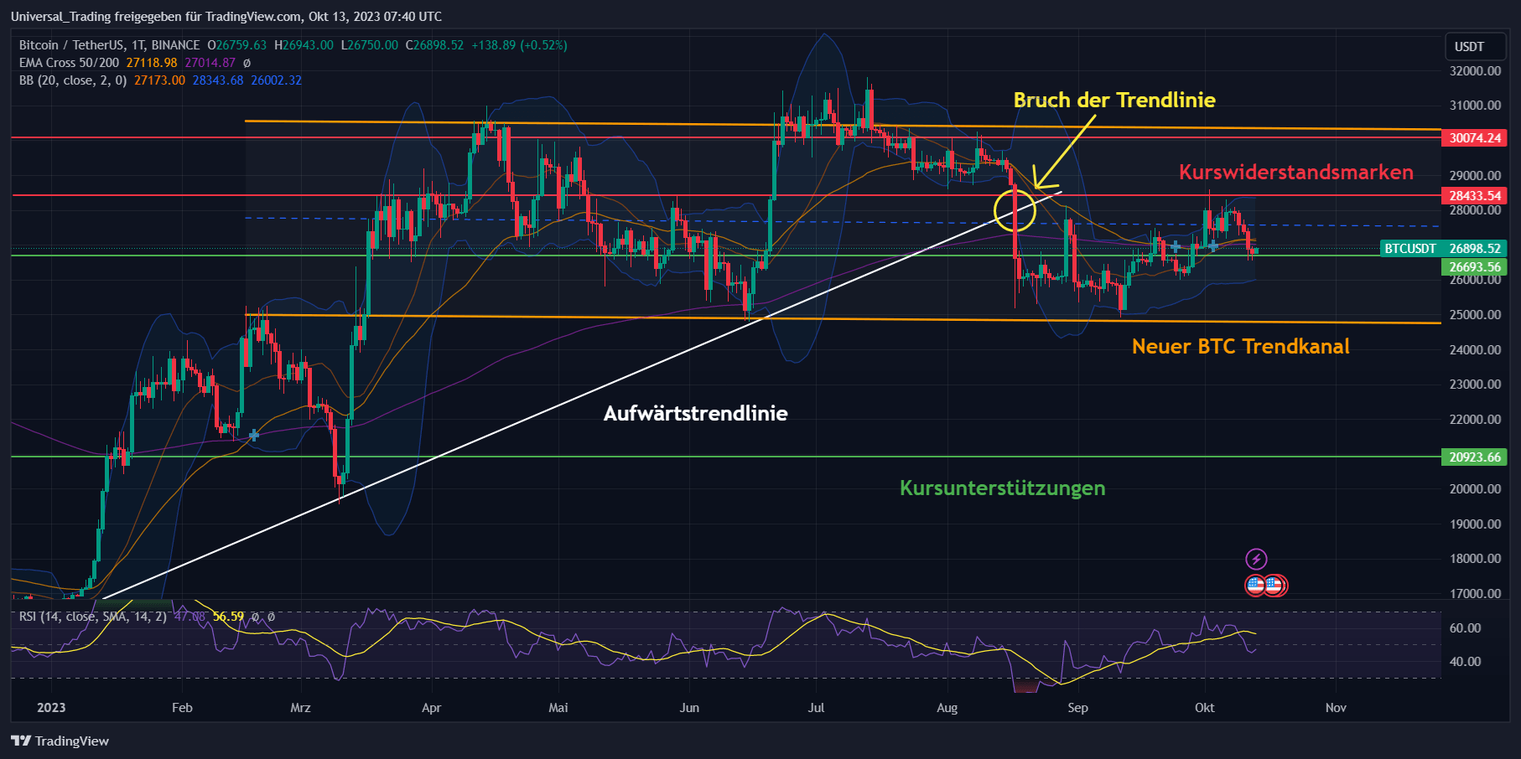This screenshot has width=1521, height=759.
Task: Click the 19000.00 price axis label
Action: click(1475, 524)
